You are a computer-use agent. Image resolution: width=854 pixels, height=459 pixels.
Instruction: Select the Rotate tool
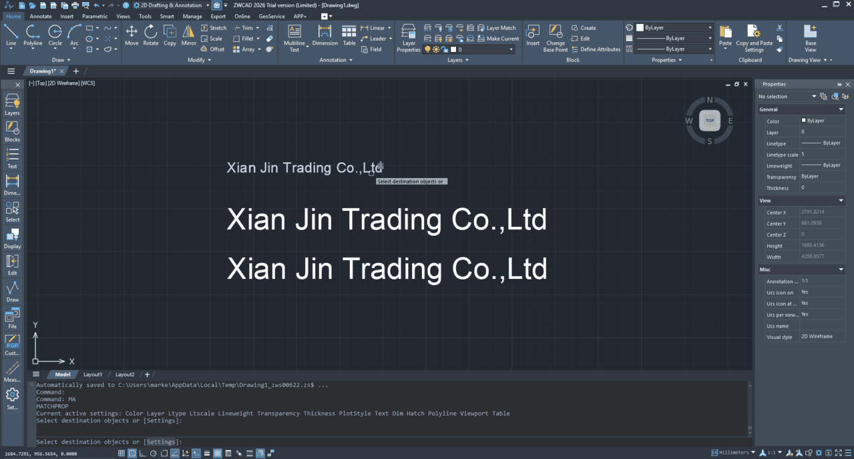tap(151, 35)
